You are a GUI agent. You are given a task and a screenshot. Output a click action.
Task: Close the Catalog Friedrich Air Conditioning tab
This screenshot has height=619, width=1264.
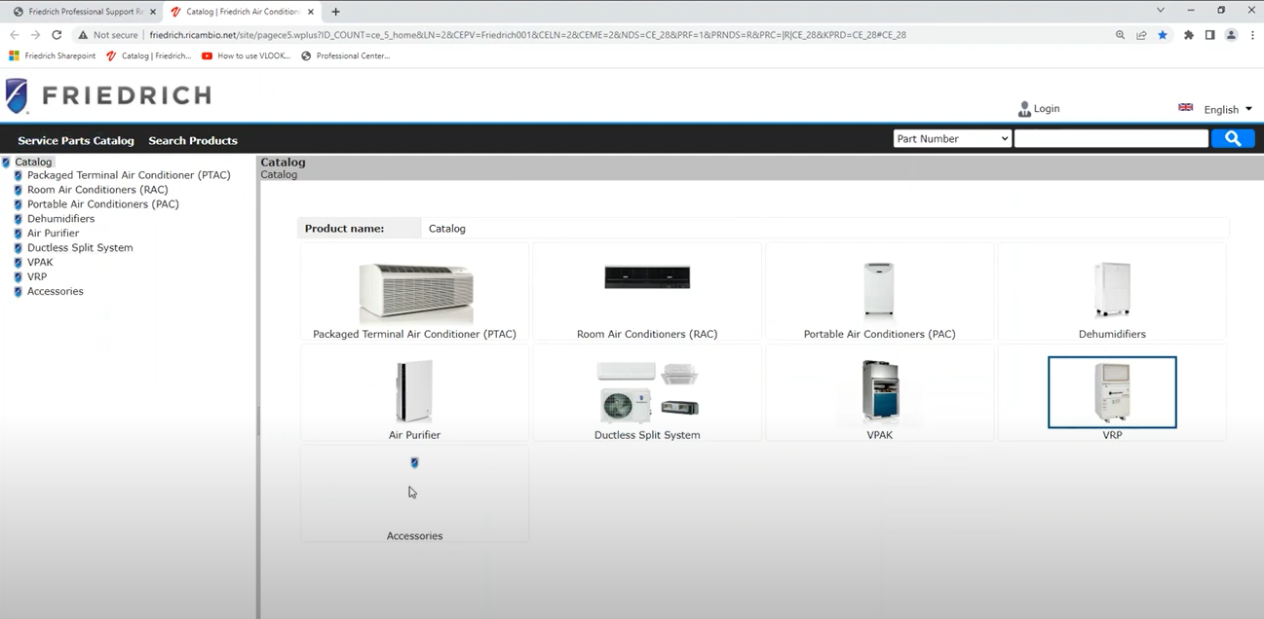coord(311,12)
